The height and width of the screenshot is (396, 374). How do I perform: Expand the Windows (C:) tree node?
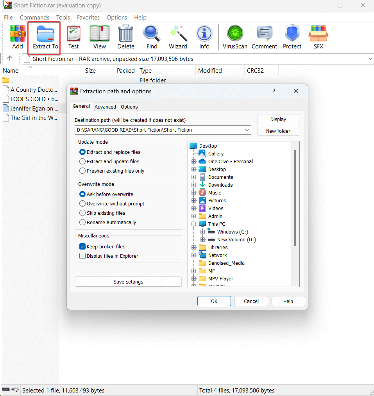202,232
